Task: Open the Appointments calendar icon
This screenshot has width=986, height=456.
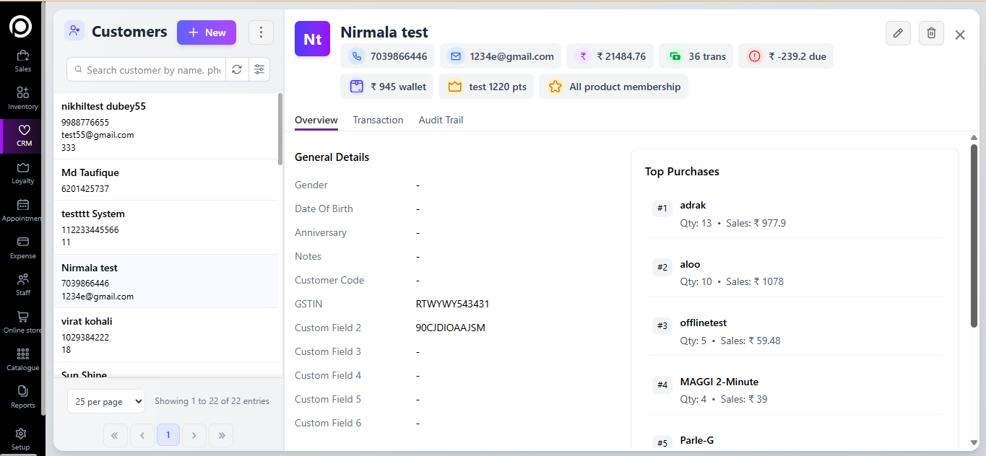Action: (22, 210)
